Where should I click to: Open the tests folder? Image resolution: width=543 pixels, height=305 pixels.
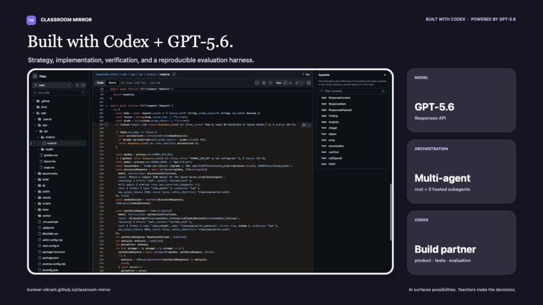(x=45, y=210)
